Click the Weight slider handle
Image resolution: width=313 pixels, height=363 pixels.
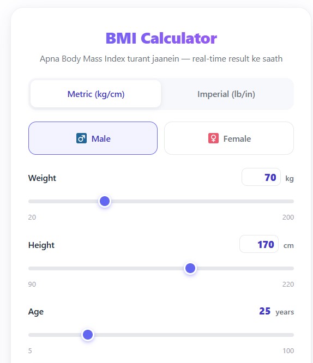click(x=105, y=201)
